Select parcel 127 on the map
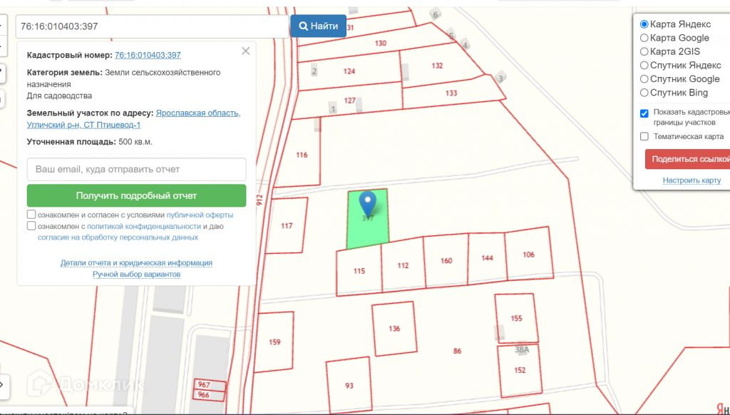 349,100
